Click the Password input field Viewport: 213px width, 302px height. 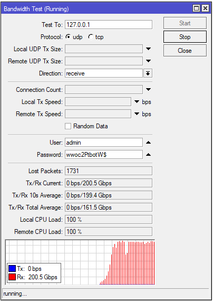point(104,155)
